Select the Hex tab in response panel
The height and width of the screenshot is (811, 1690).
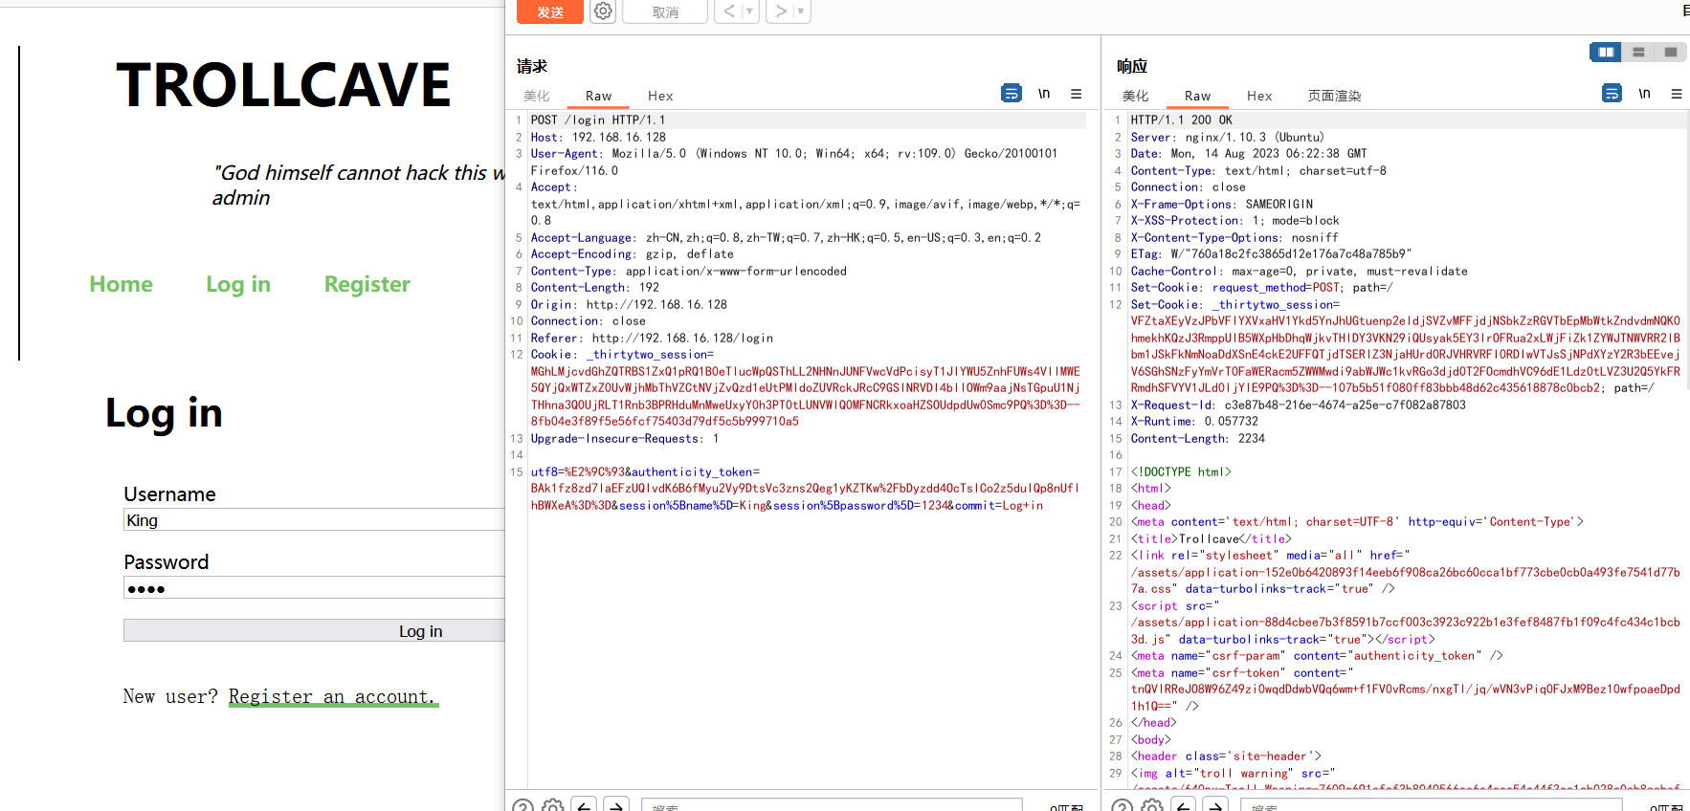pos(1259,96)
